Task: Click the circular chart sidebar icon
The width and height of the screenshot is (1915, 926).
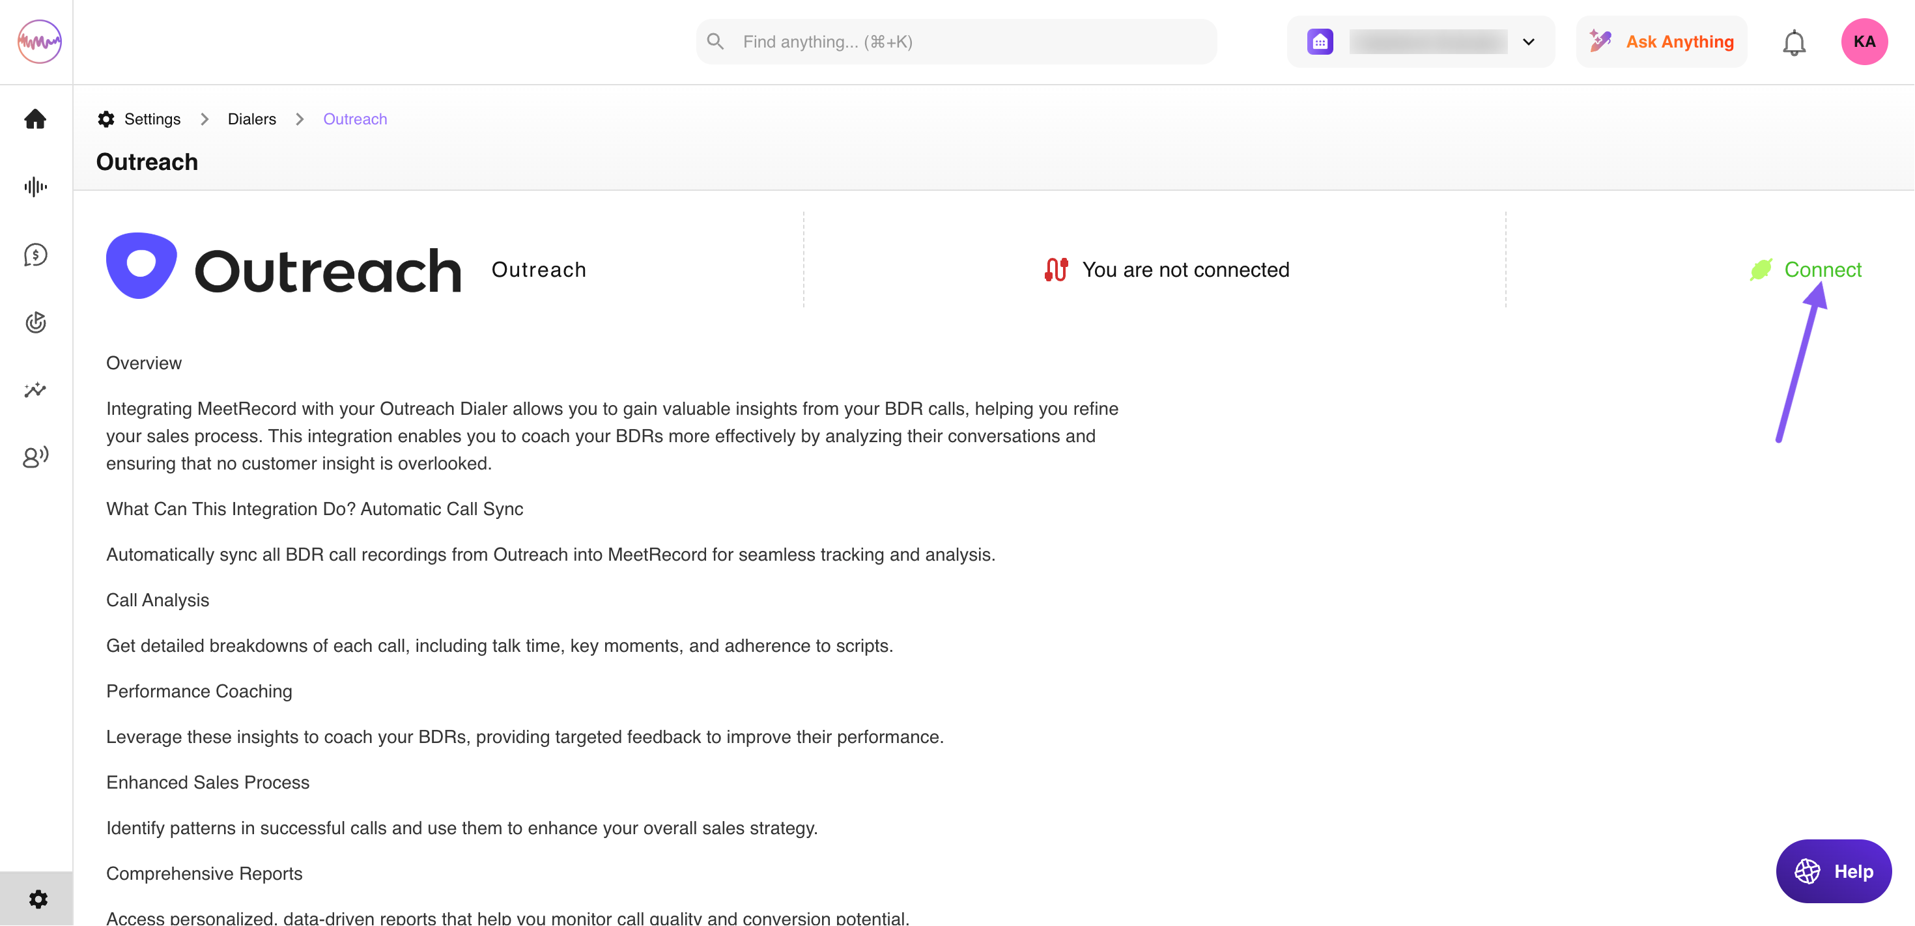Action: pyautogui.click(x=36, y=322)
